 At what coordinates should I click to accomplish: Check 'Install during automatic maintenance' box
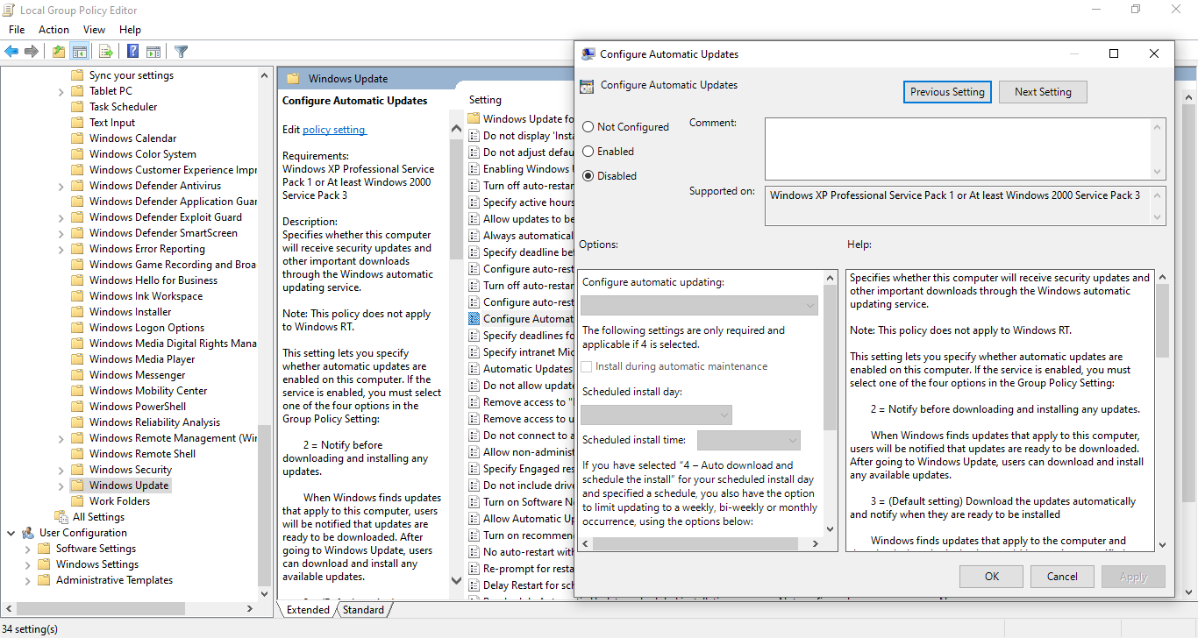(x=587, y=366)
